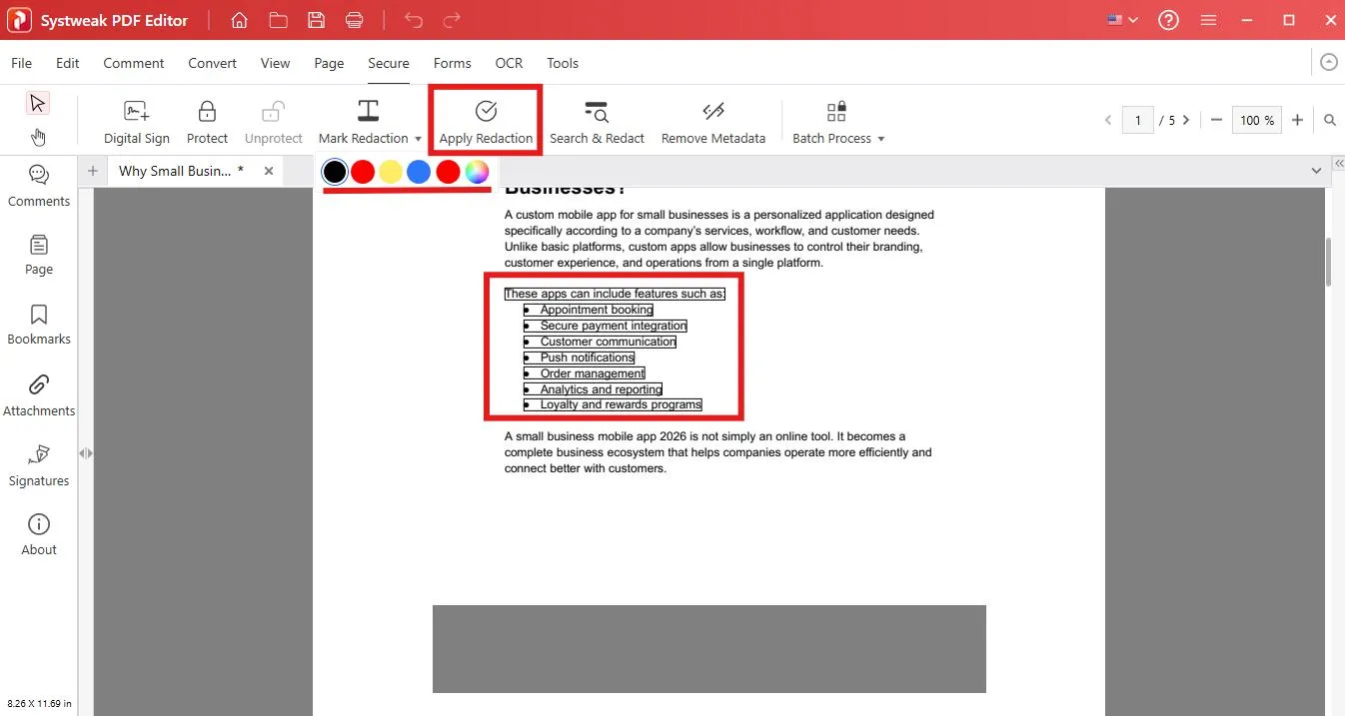This screenshot has height=716, width=1345.
Task: Choose the yellow redaction color swatch
Action: tap(391, 172)
